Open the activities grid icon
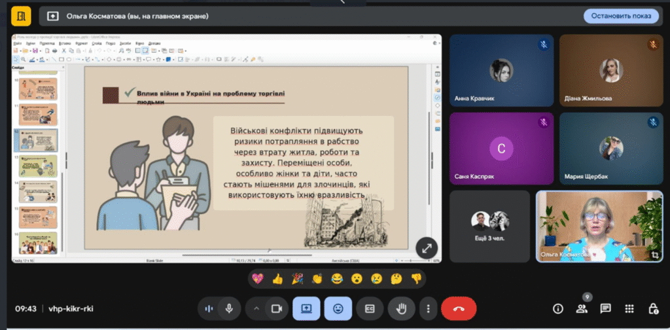The height and width of the screenshot is (330, 670). click(x=629, y=308)
